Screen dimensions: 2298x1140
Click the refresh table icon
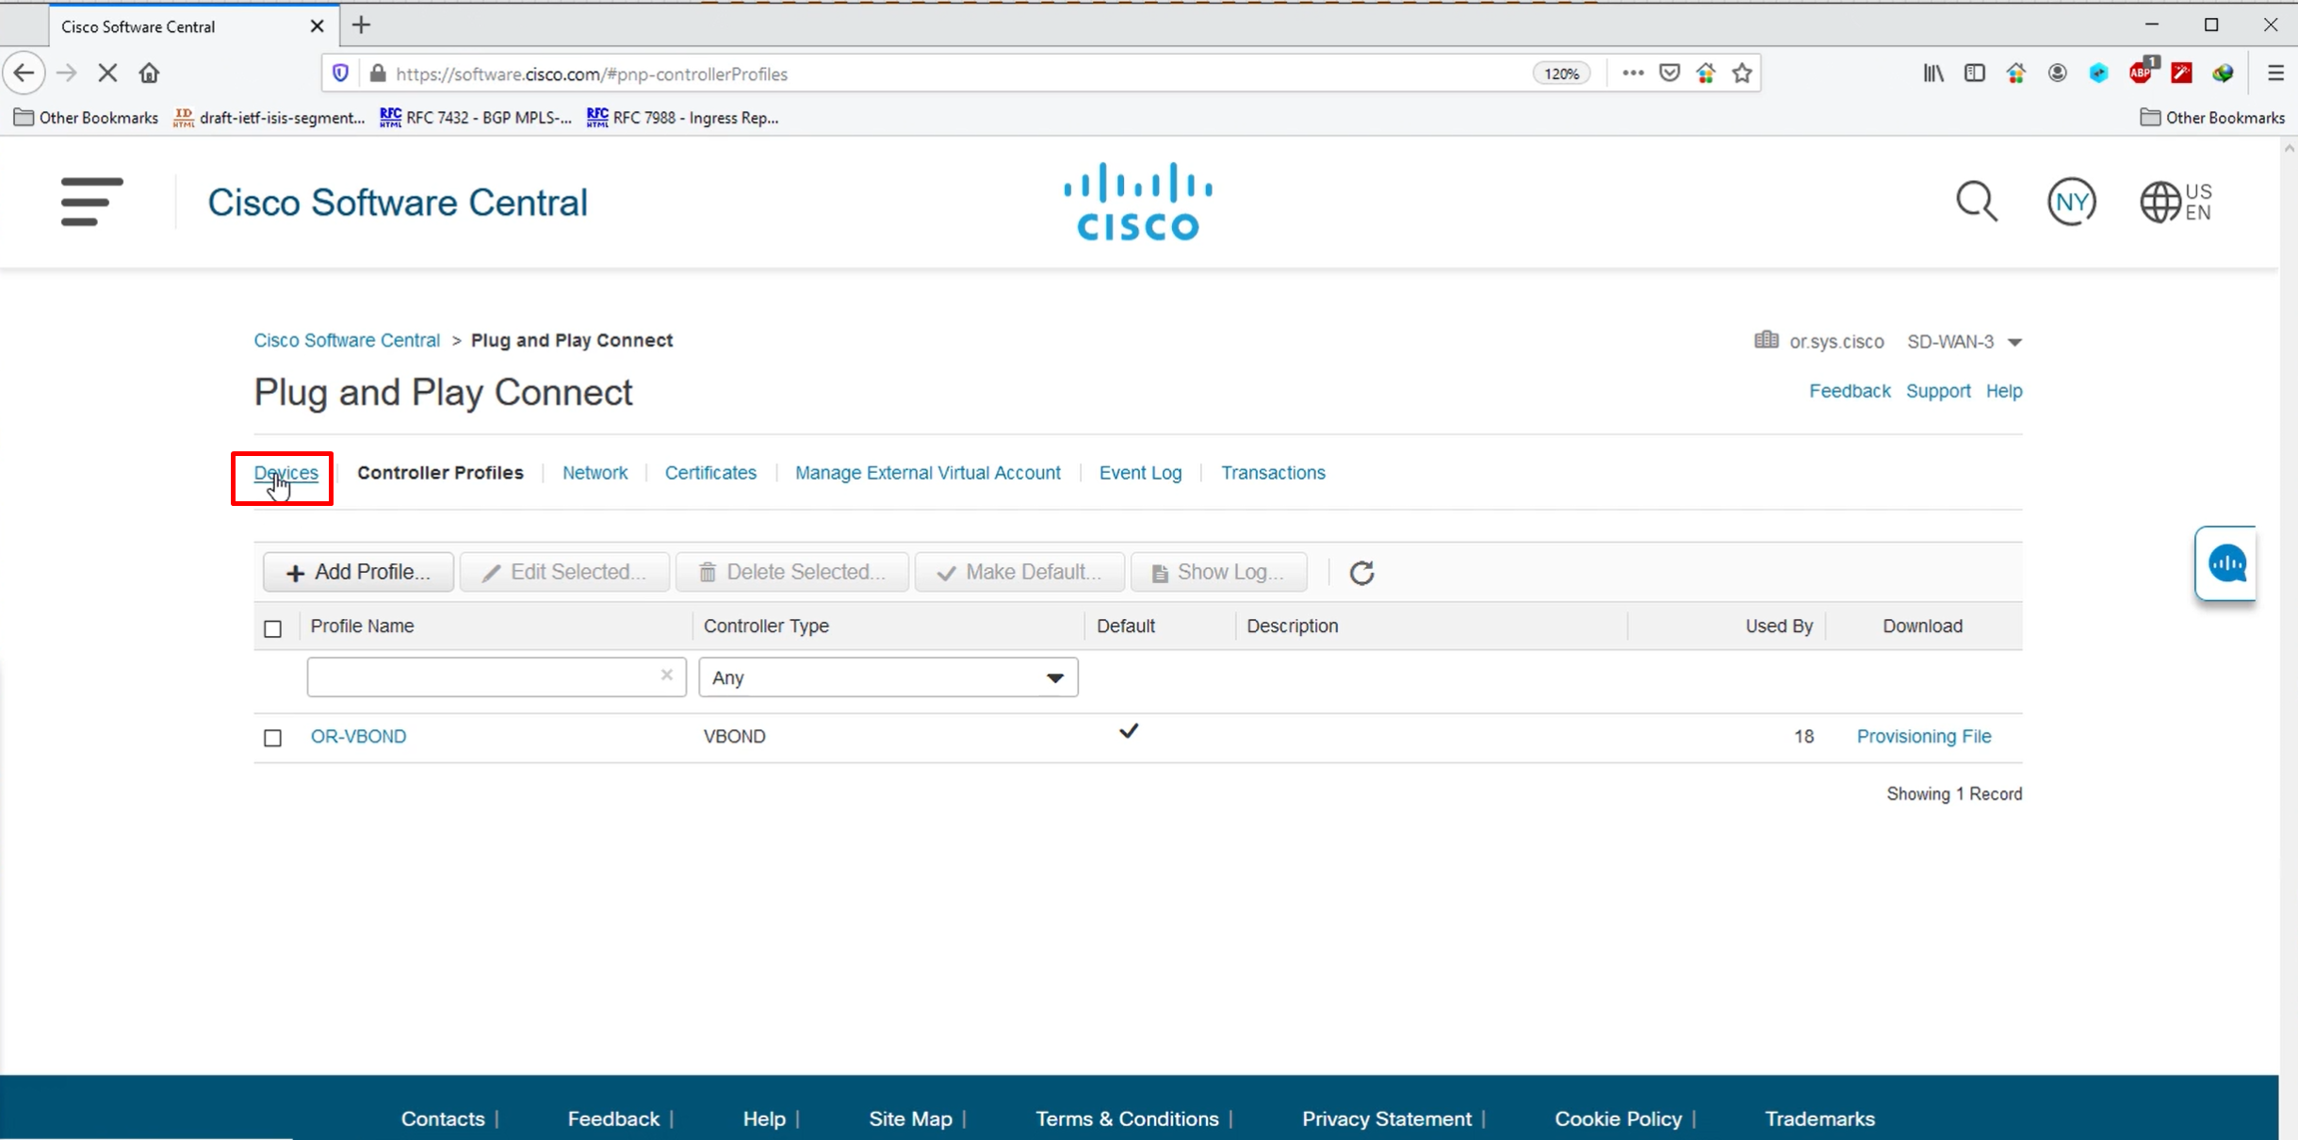[1361, 573]
